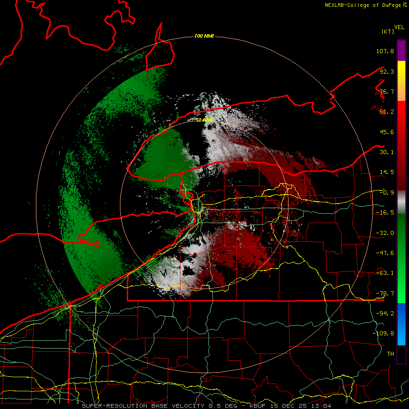The width and height of the screenshot is (409, 409).
Task: Select the 76.7 scale value
Action: point(387,91)
